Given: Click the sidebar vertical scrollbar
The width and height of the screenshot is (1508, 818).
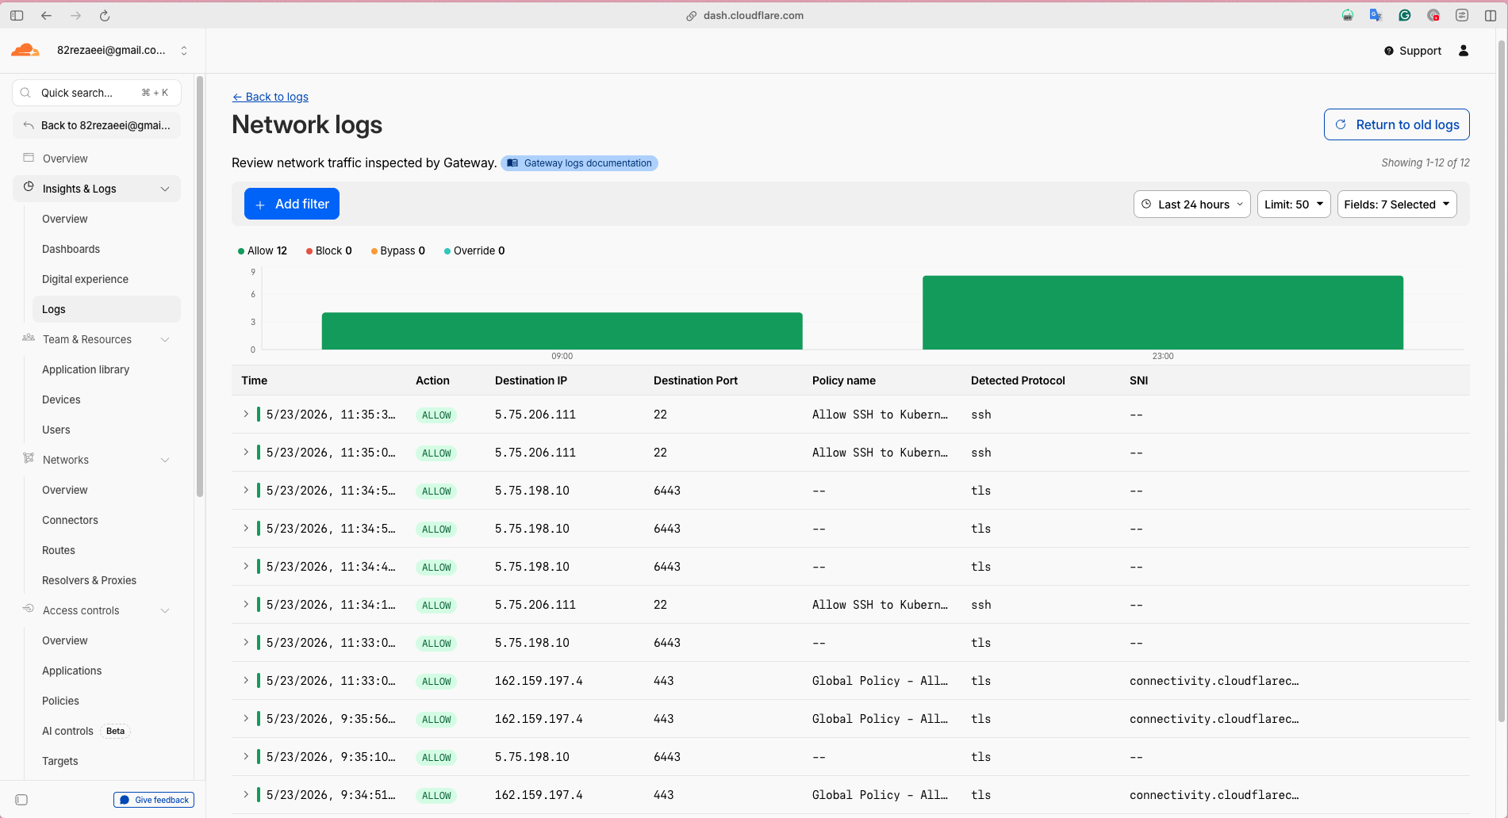Looking at the screenshot, I should coord(200,285).
